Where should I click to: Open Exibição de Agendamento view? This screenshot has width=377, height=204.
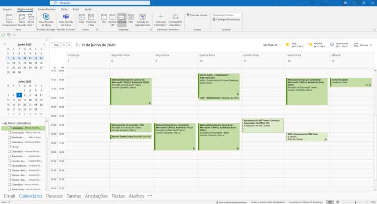click(142, 20)
